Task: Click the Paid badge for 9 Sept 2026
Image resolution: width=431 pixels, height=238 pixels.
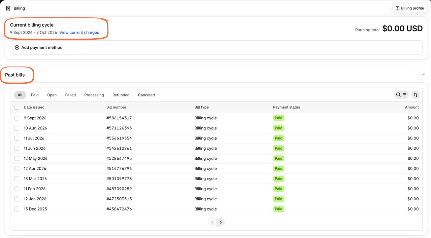Action: click(x=278, y=118)
